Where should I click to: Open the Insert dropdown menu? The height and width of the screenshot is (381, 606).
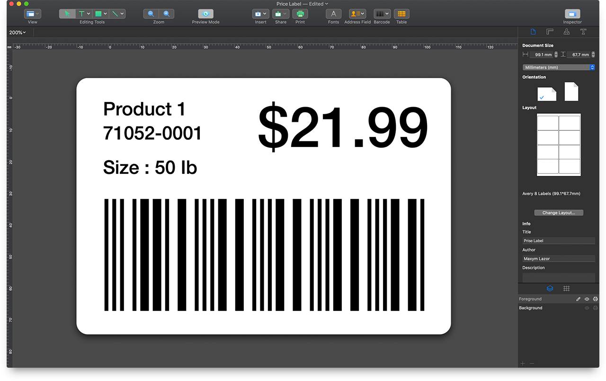[260, 13]
